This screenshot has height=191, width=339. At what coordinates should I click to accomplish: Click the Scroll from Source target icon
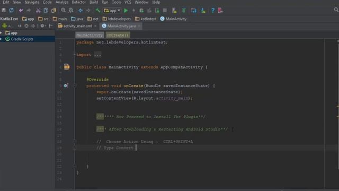(x=26, y=26)
